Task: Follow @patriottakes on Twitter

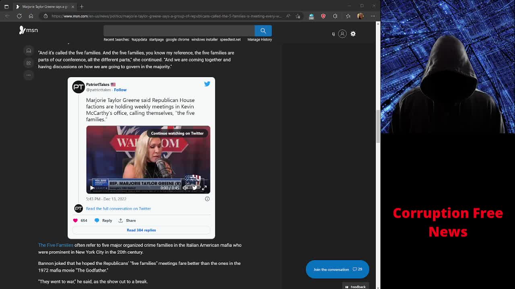Action: 120,90
